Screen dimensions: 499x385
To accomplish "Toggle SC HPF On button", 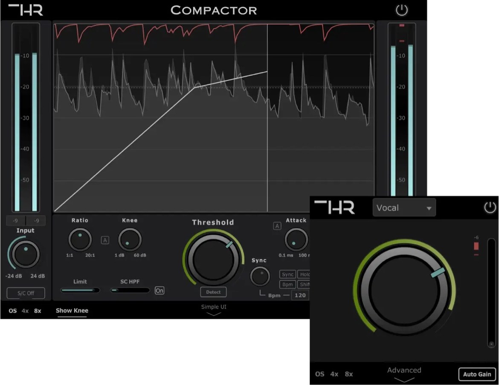I will (160, 290).
